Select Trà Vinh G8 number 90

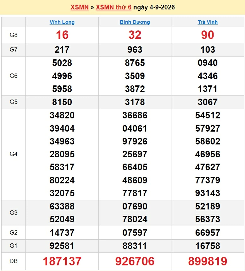208,35
